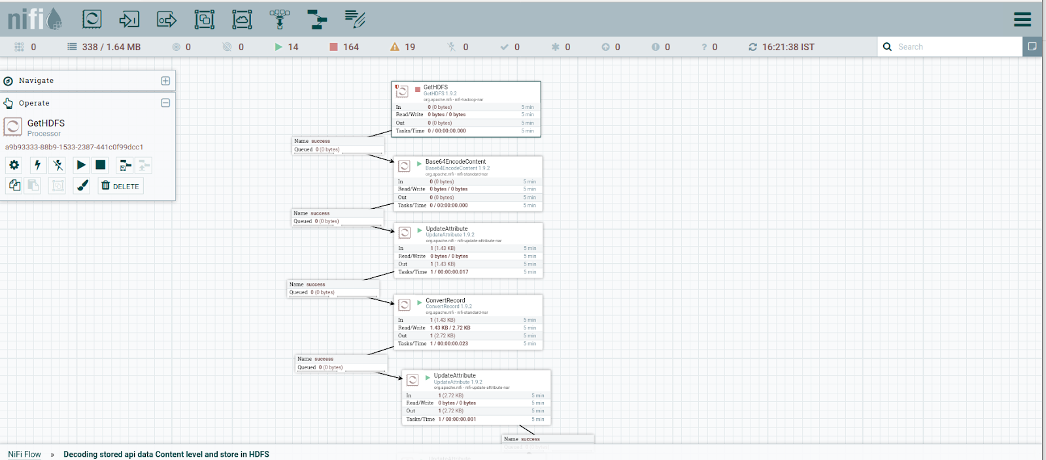
Task: Expand the Navigate panel
Action: click(x=165, y=81)
